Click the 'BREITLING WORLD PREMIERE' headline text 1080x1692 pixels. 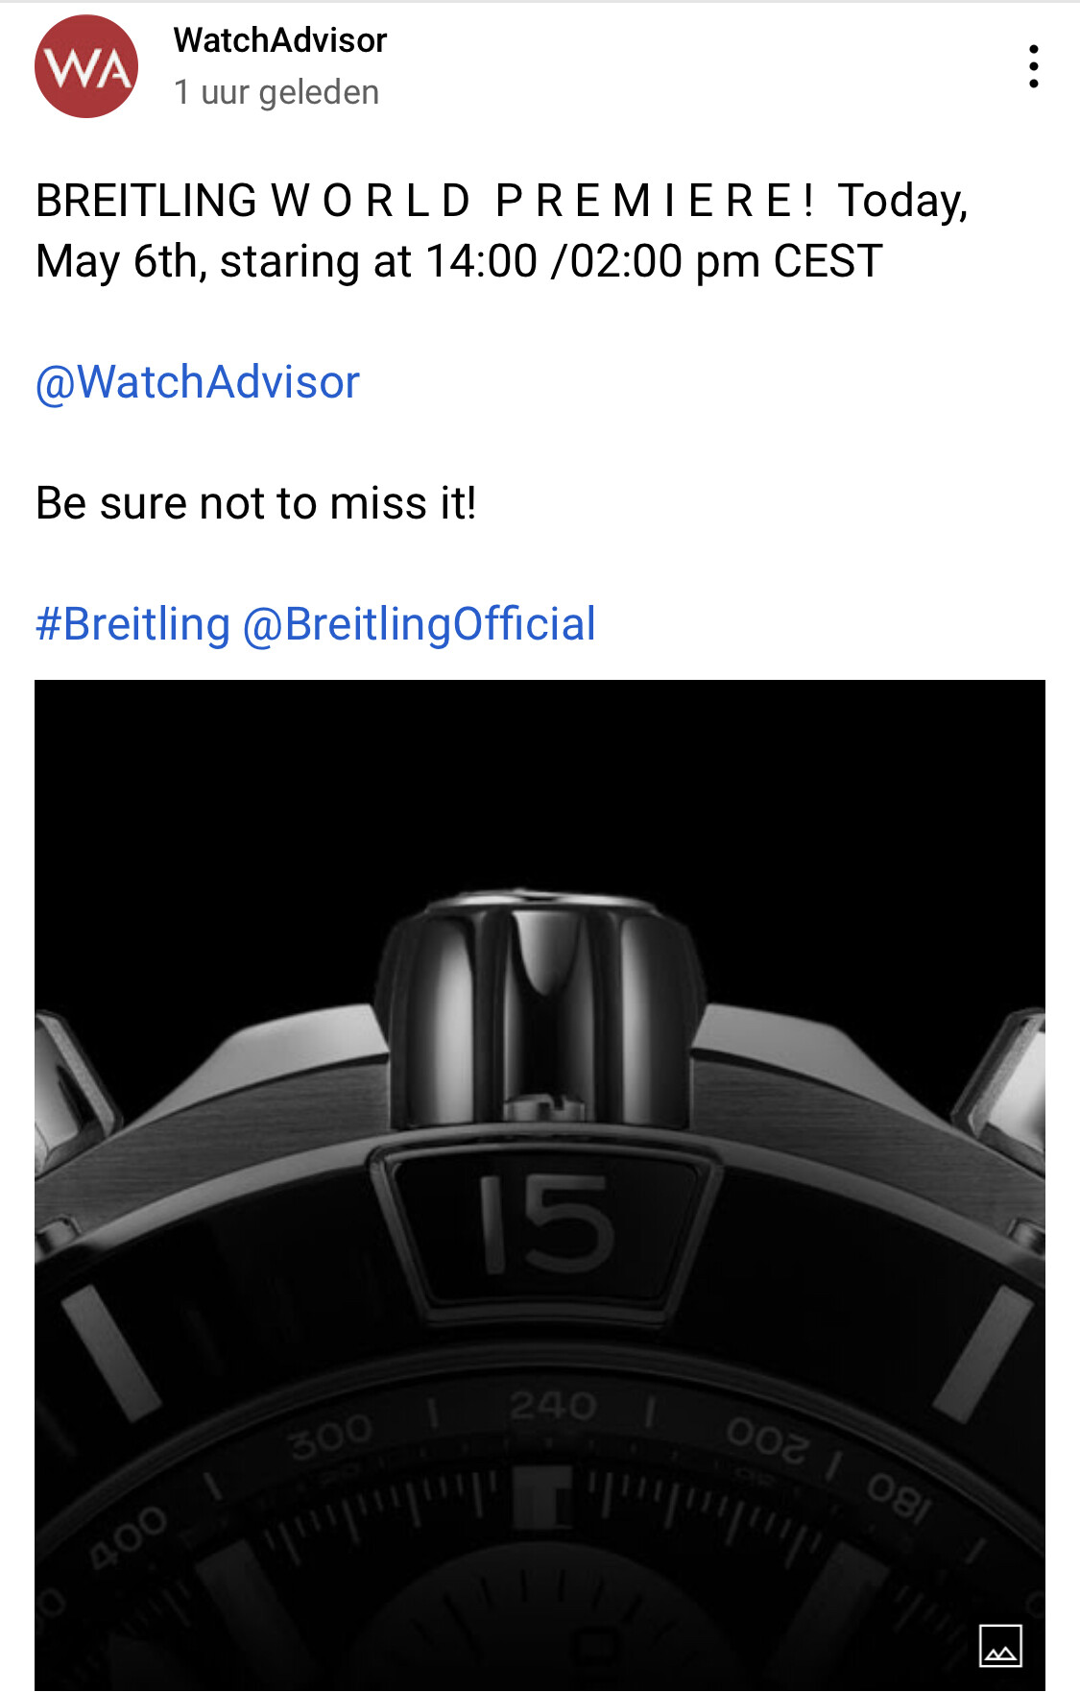click(x=425, y=201)
